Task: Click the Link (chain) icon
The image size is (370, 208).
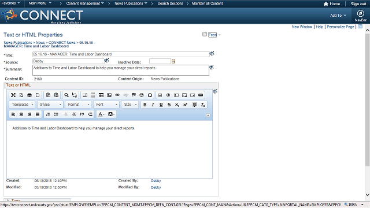Action: (117, 95)
